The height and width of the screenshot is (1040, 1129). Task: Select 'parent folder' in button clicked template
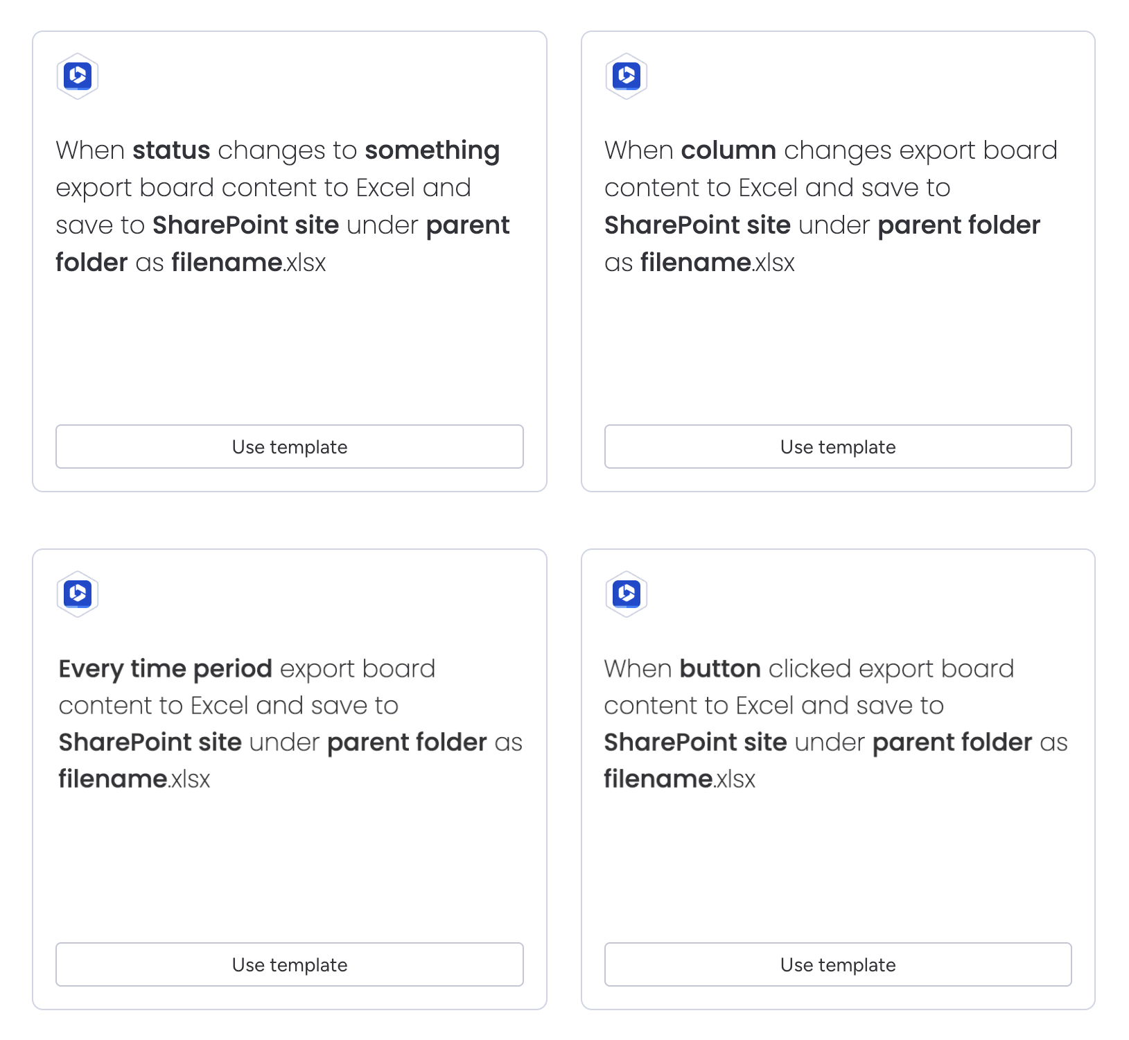click(x=952, y=743)
